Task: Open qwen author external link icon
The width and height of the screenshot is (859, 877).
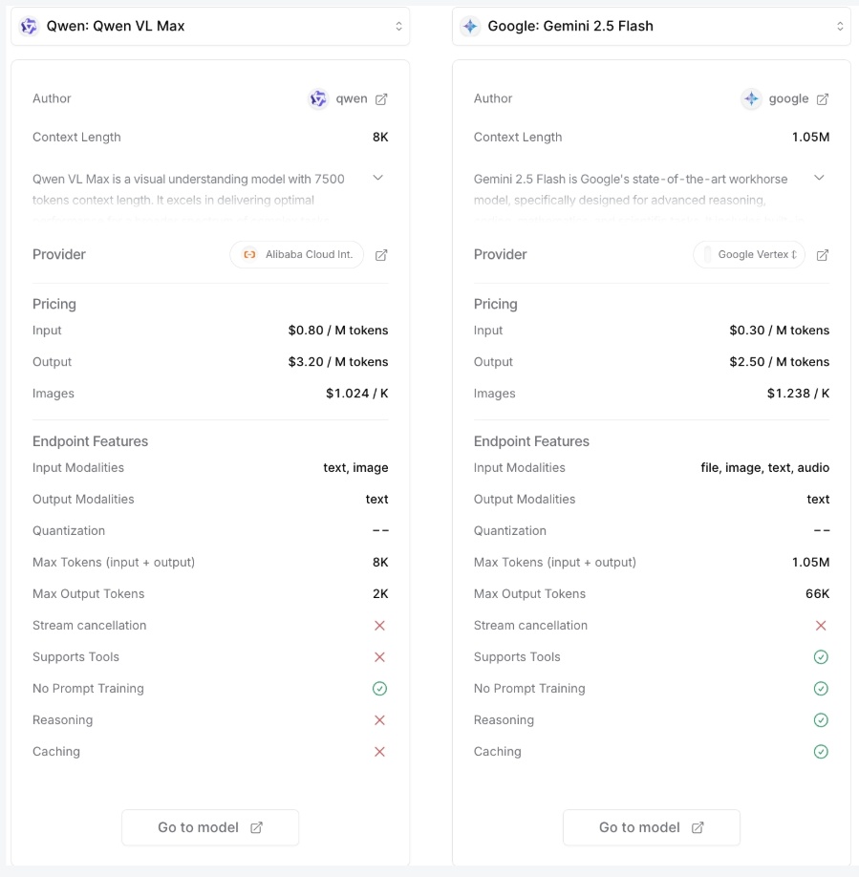Action: (381, 99)
